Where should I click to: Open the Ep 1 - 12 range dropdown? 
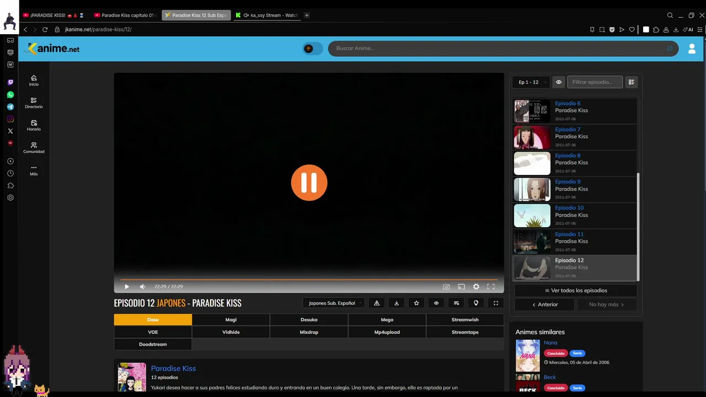click(532, 82)
